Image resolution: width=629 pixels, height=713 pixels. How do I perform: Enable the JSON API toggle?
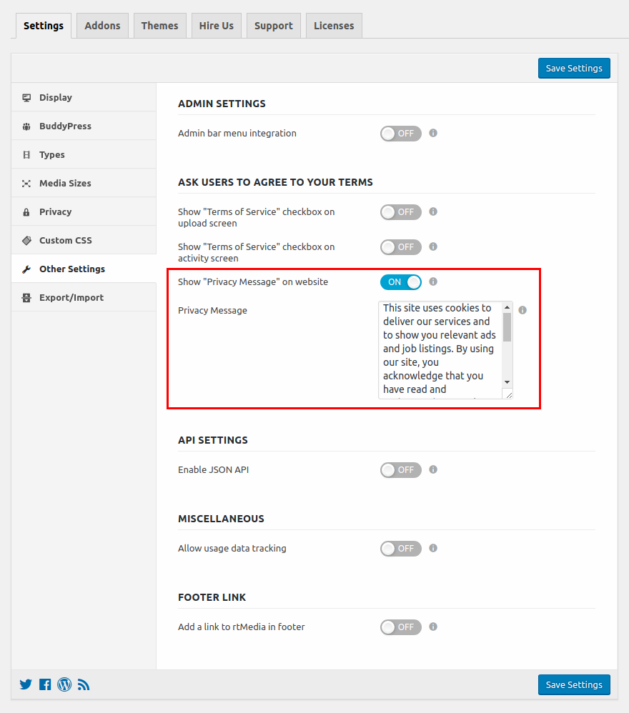coord(400,469)
